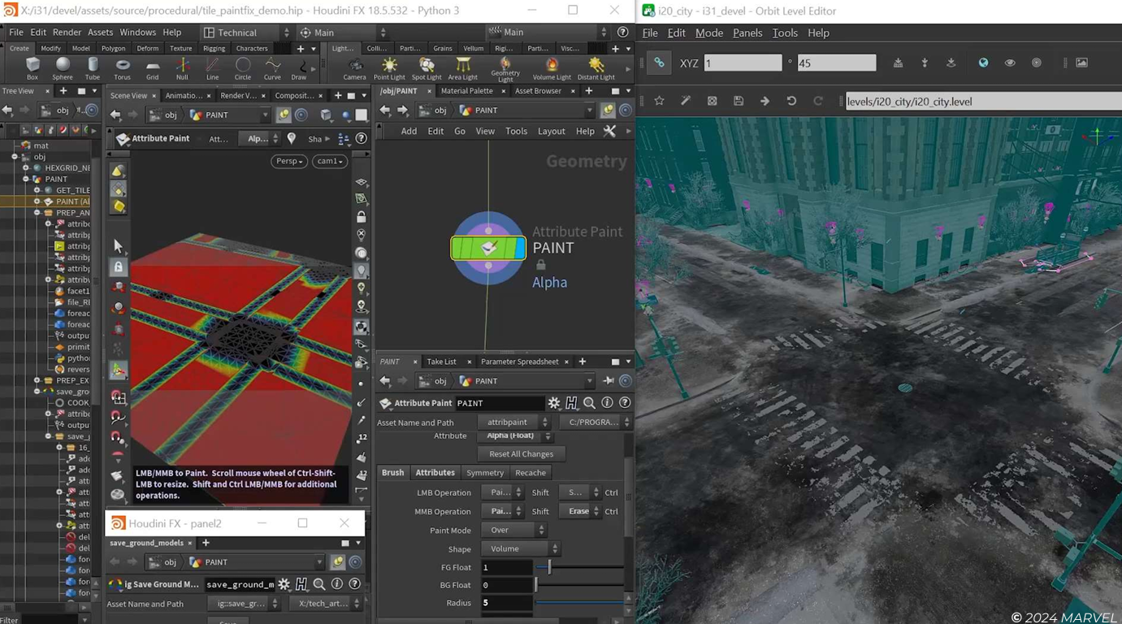
Task: Open Houdini's Render menu
Action: (67, 32)
